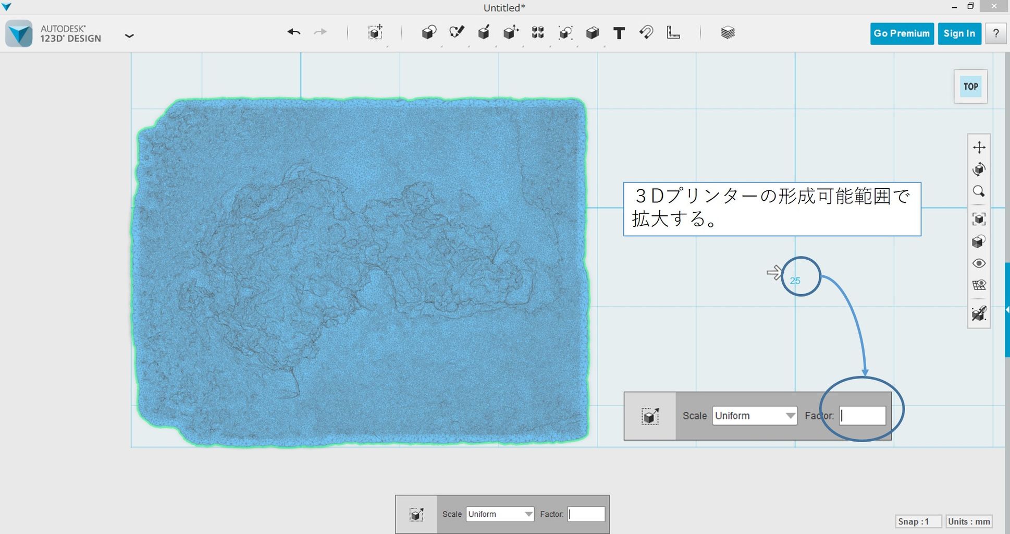Screen dimensions: 1010x534
Task: Click the Redo arrow
Action: (x=320, y=32)
